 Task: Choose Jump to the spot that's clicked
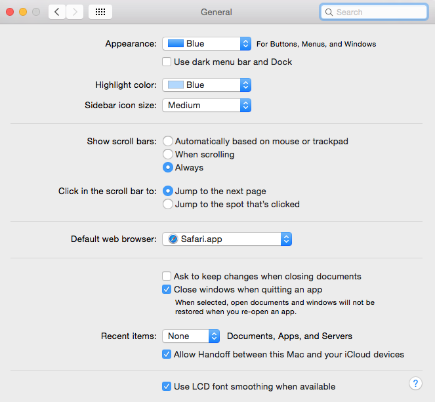(168, 204)
